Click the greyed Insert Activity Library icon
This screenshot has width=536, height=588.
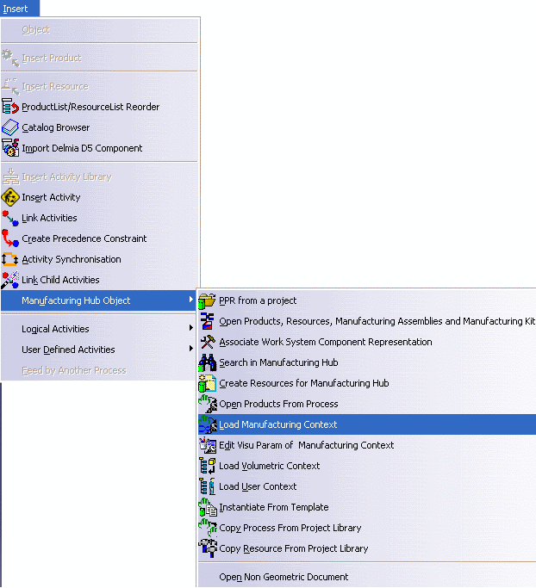coord(10,176)
